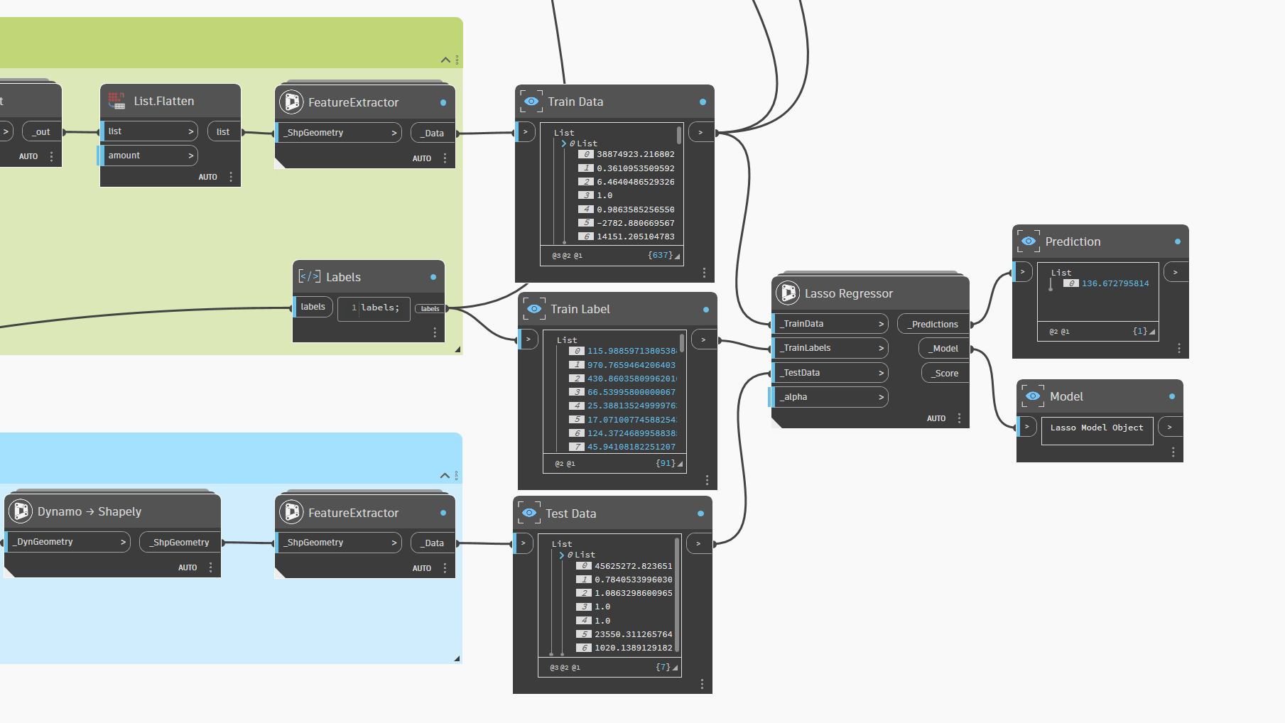
Task: Open Model node options menu dots
Action: [1173, 452]
